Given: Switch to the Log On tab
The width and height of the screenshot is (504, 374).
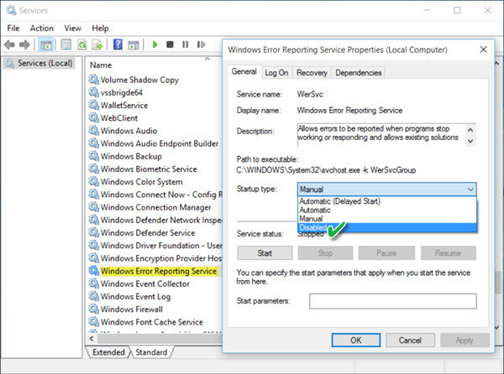Looking at the screenshot, I should 276,73.
